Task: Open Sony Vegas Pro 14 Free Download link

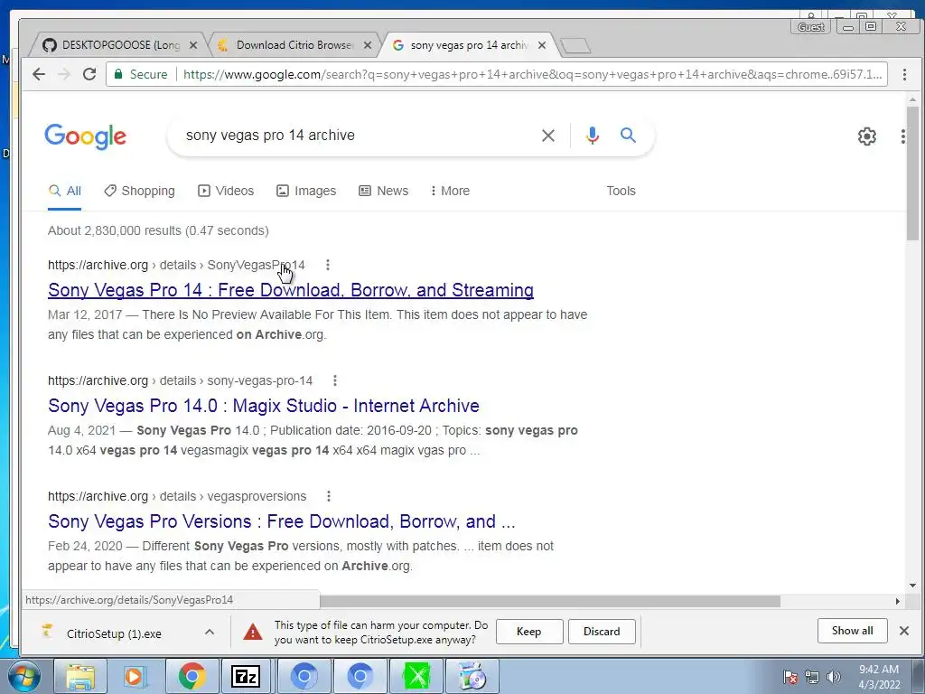Action: coord(291,290)
